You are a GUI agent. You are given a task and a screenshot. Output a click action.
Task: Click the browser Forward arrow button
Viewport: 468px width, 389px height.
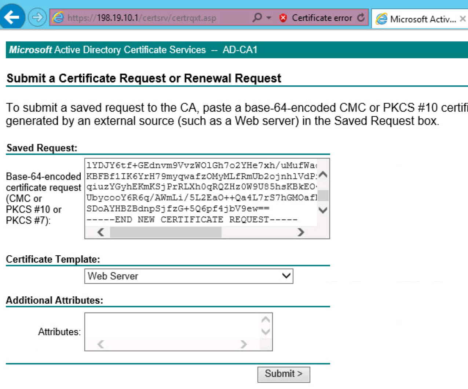tap(37, 17)
